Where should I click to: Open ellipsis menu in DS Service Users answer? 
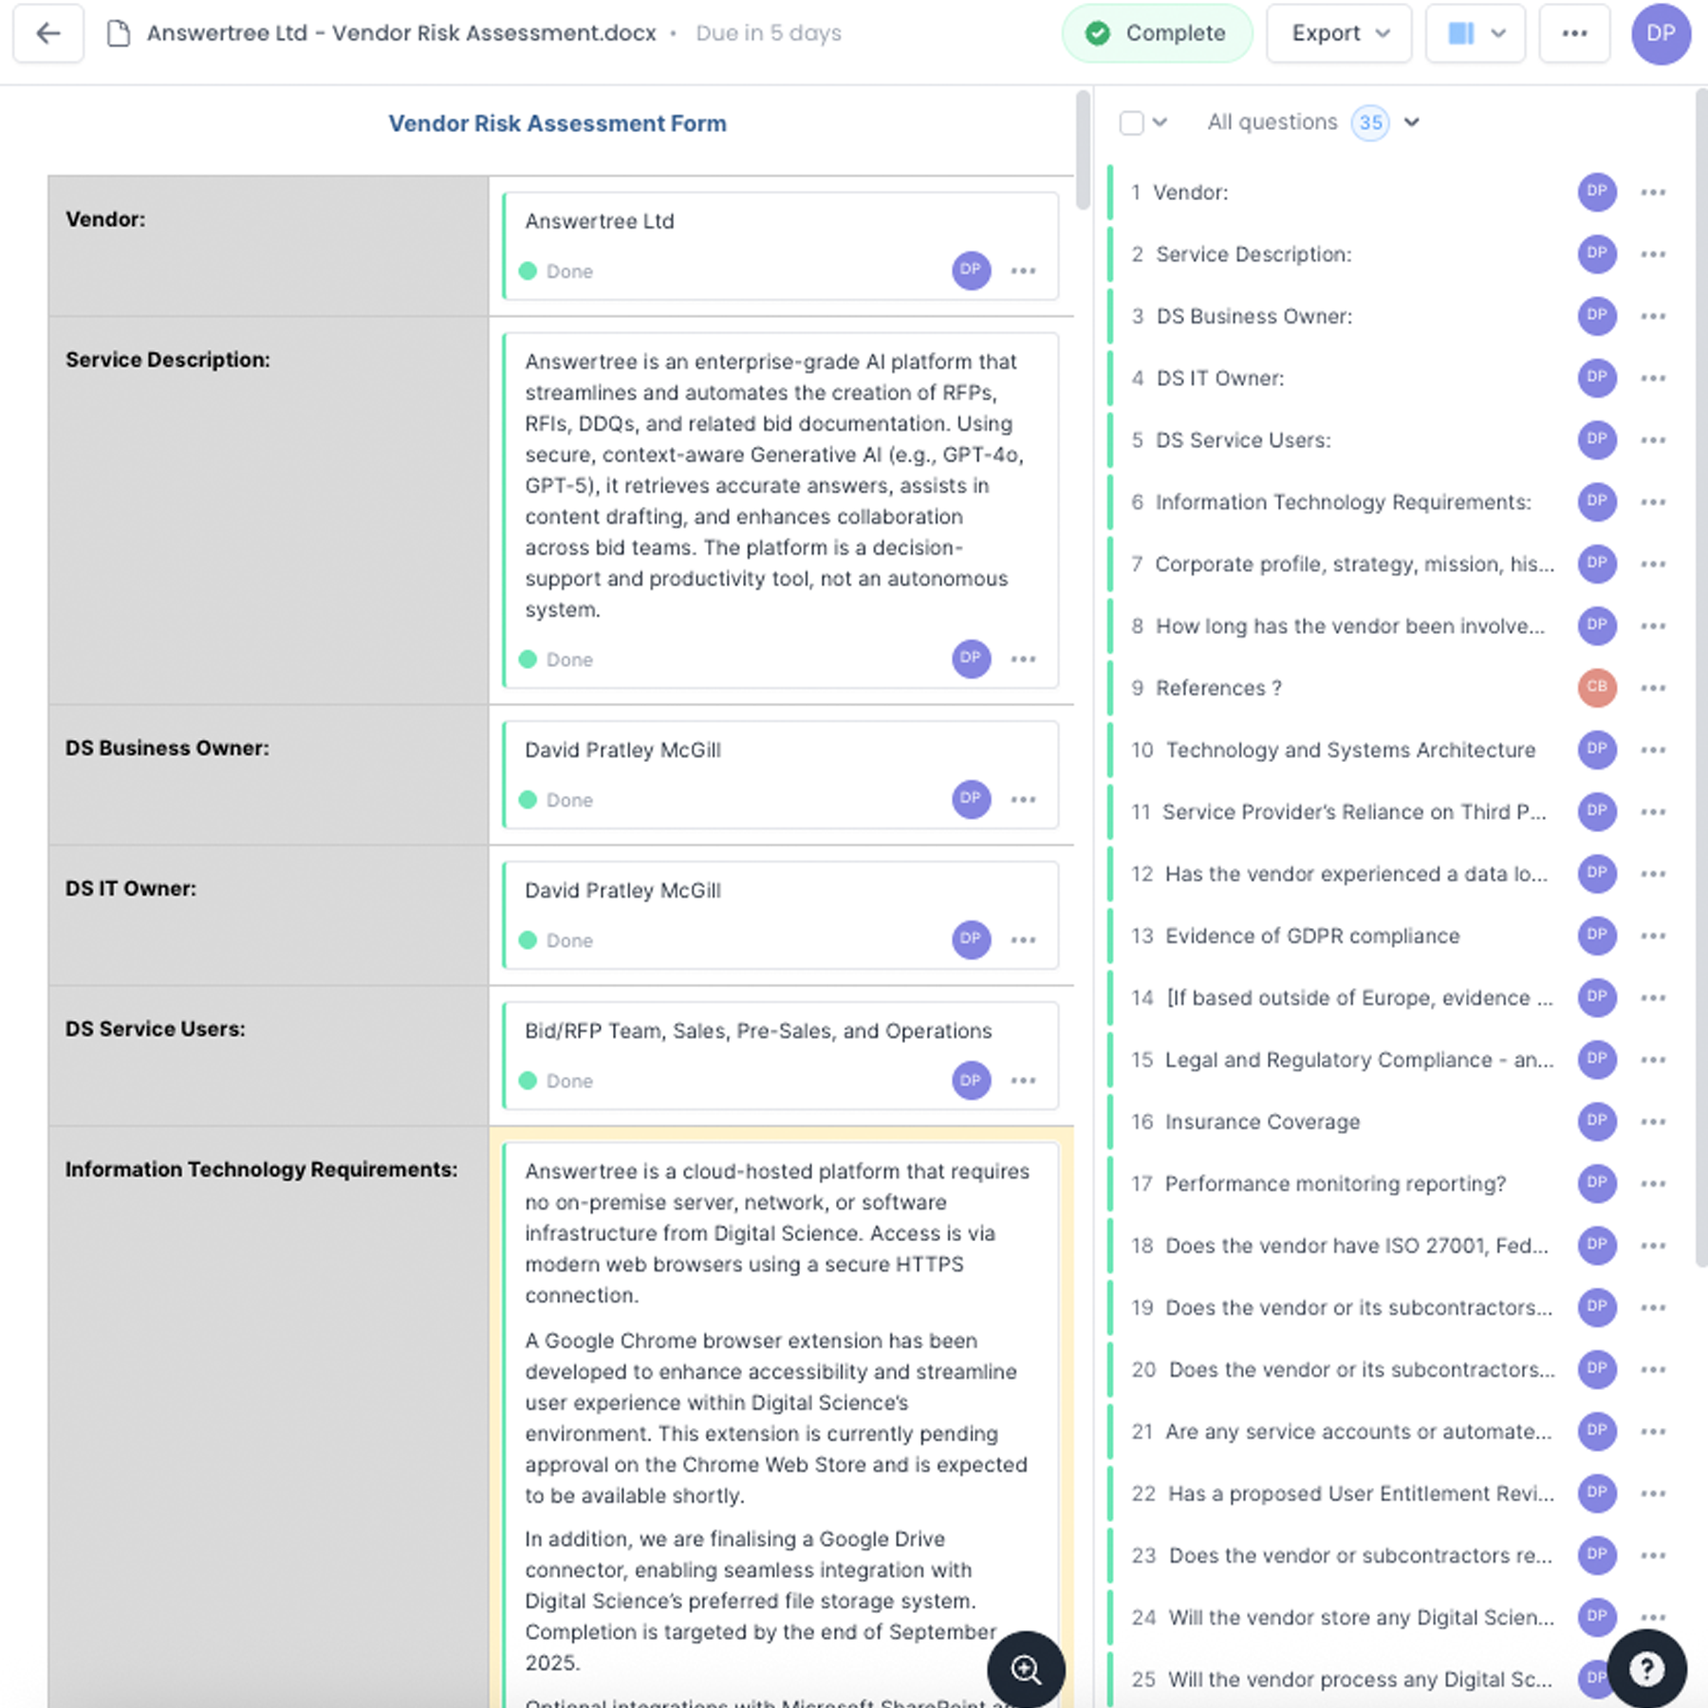(x=1023, y=1081)
